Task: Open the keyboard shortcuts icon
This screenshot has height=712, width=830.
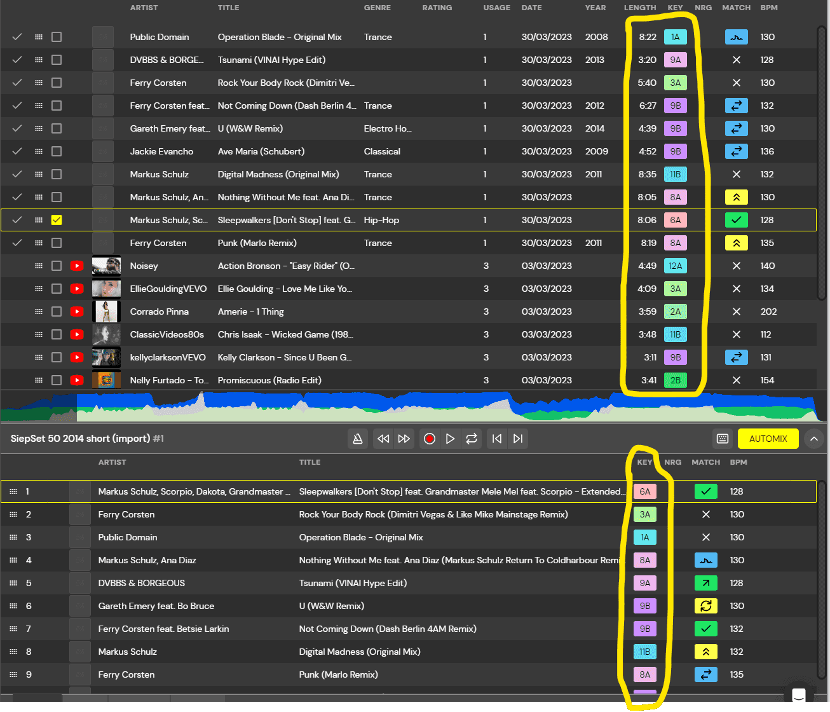Action: coord(723,439)
